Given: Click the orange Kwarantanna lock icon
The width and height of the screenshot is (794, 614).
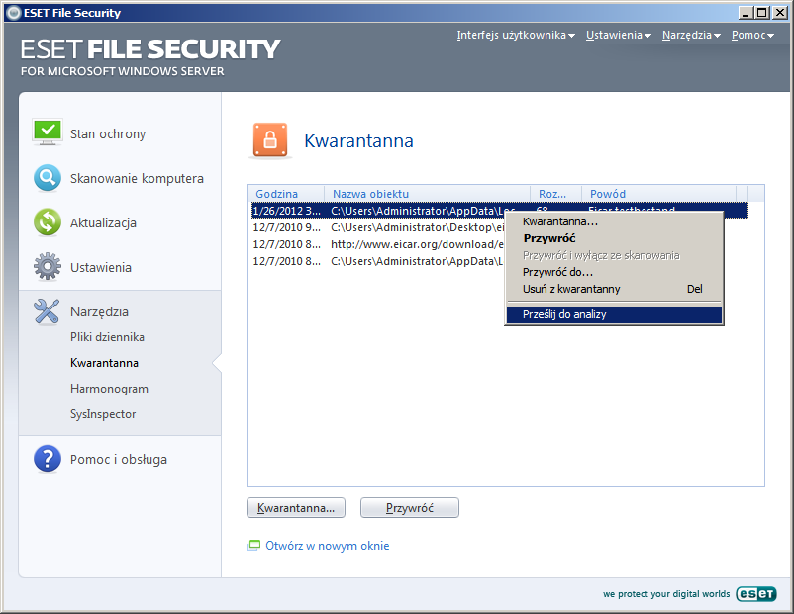Looking at the screenshot, I should [x=270, y=140].
